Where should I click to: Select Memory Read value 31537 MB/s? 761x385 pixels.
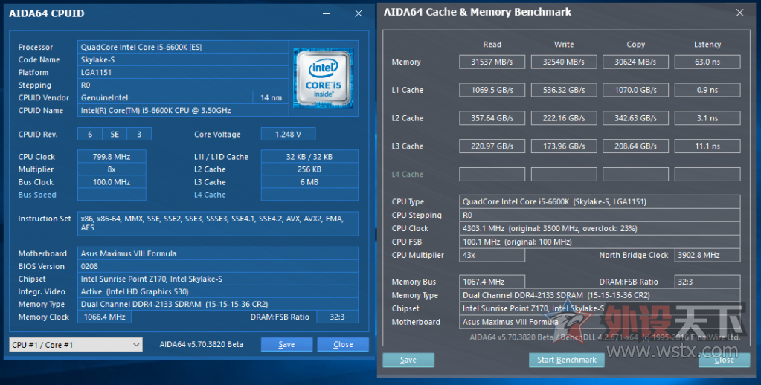click(492, 62)
